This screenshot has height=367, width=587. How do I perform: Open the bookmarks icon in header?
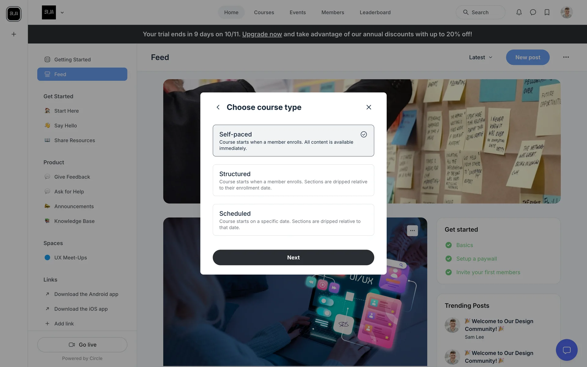tap(547, 12)
